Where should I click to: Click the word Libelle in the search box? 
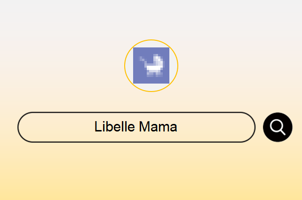[115, 127]
